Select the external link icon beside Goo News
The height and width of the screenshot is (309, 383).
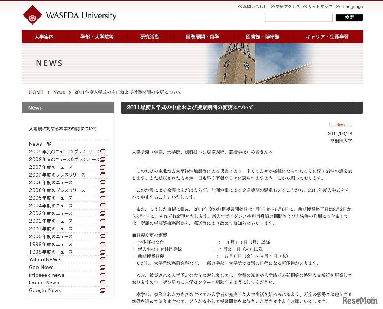(x=102, y=267)
